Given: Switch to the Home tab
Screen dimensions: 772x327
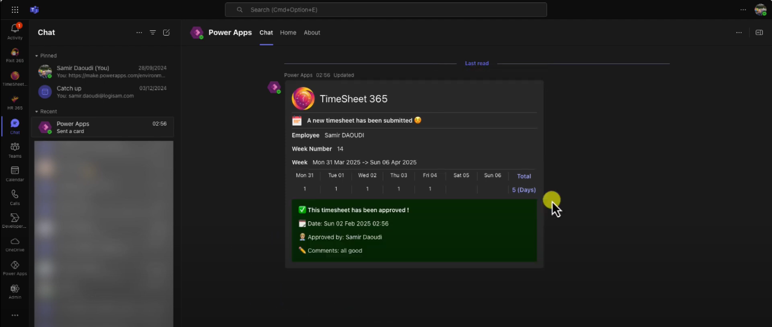Looking at the screenshot, I should coord(288,33).
